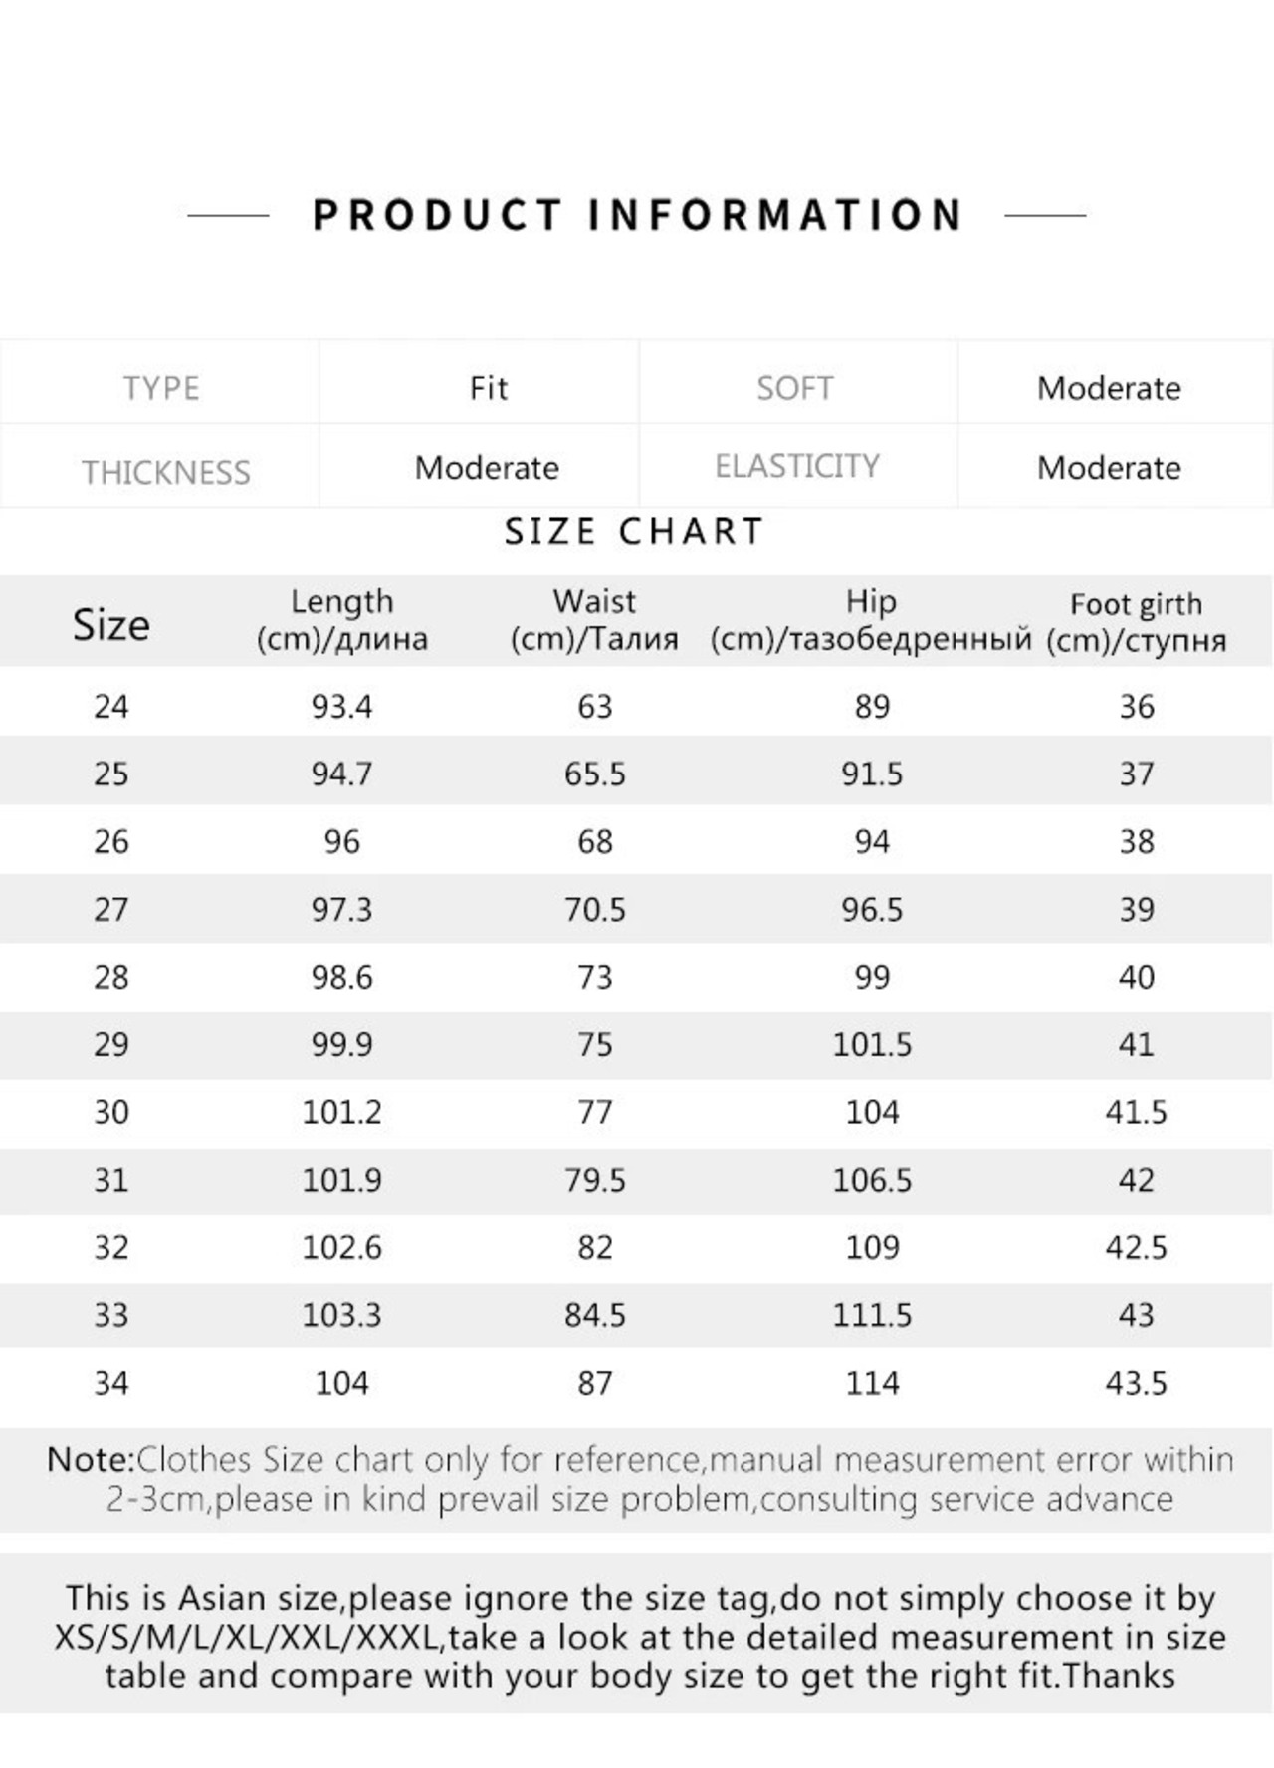Image resolution: width=1274 pixels, height=1768 pixels.
Task: Click the Note about measurement error
Action: 639,1479
